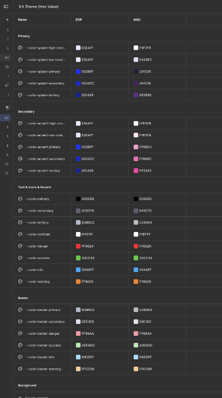Click palette icon of --color-border-warning row
This screenshot has height=398, width=222.
coord(20,369)
